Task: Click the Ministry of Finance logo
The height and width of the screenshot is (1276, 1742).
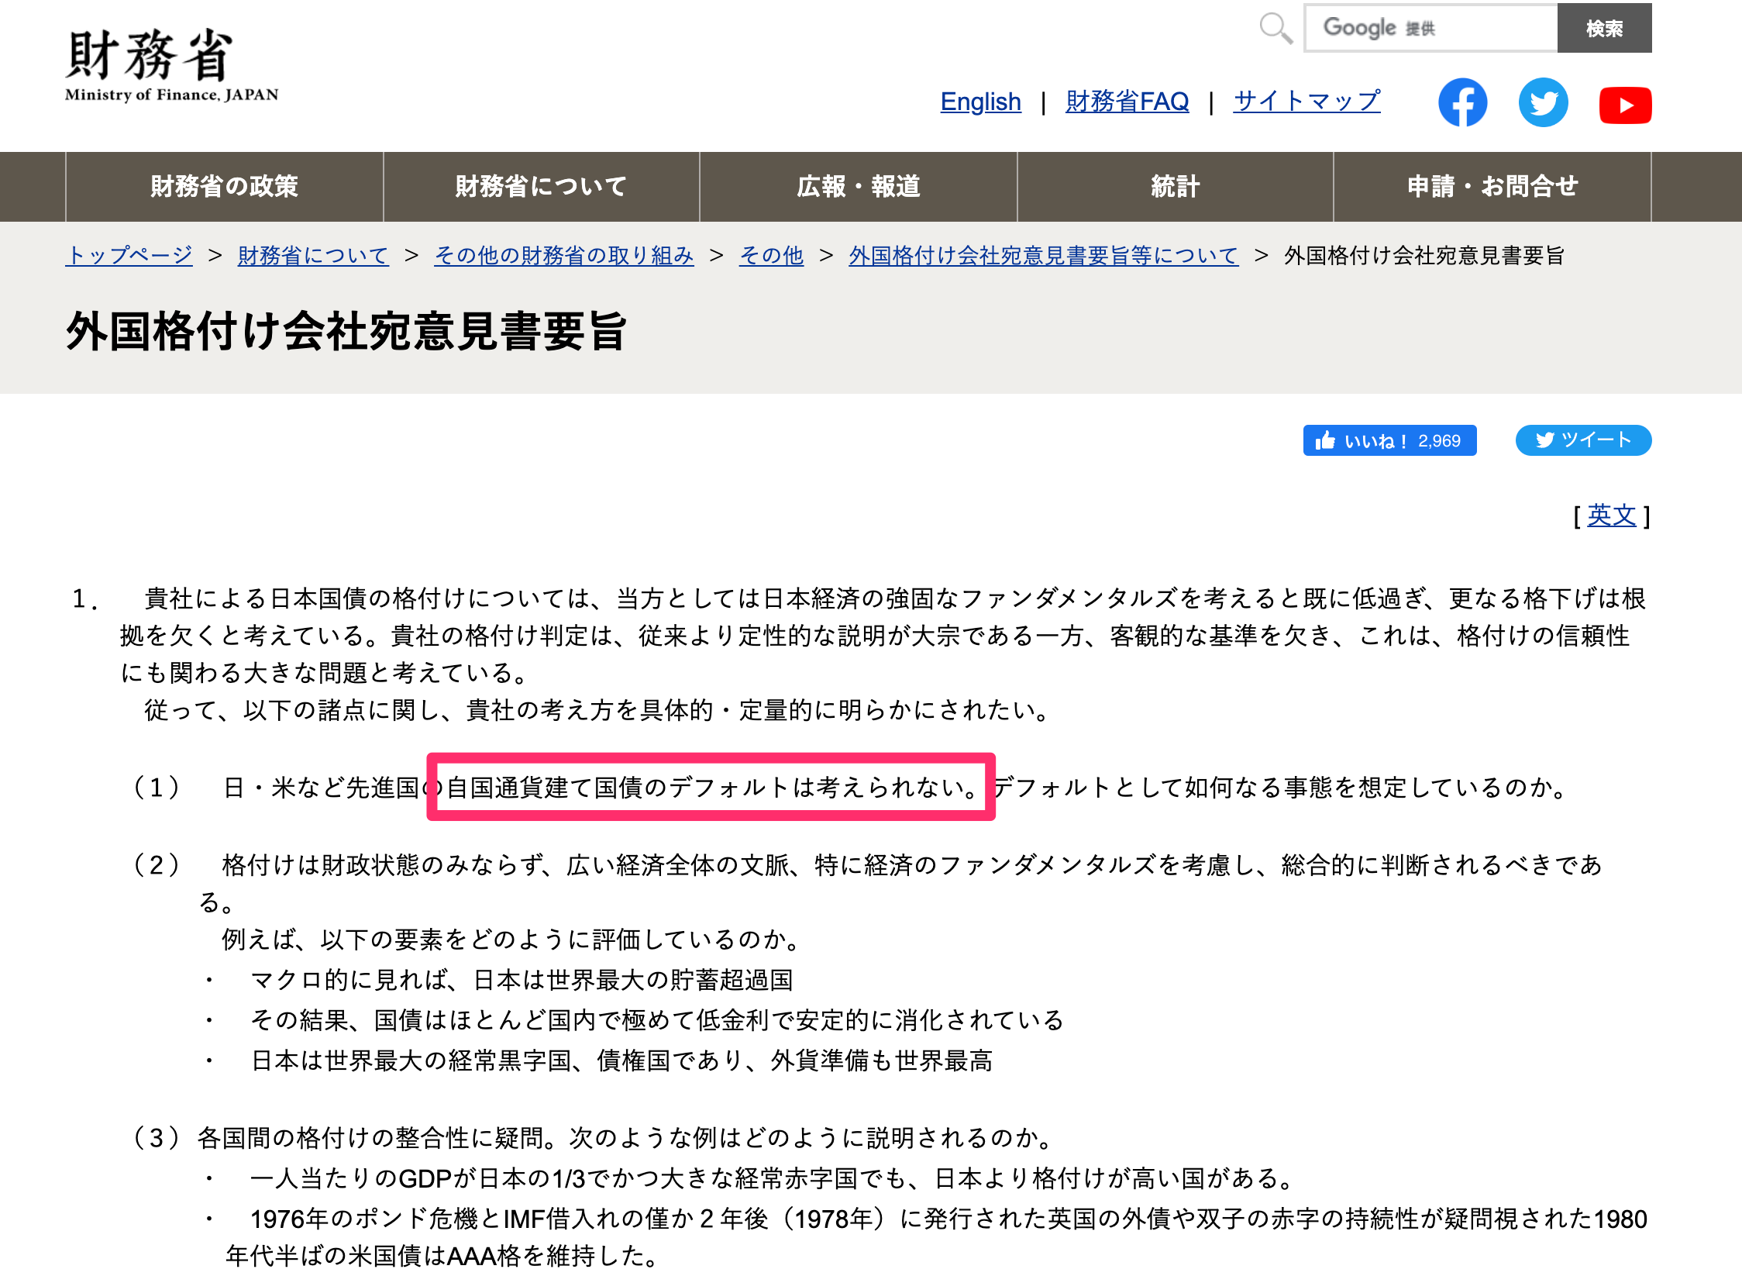Action: 171,66
